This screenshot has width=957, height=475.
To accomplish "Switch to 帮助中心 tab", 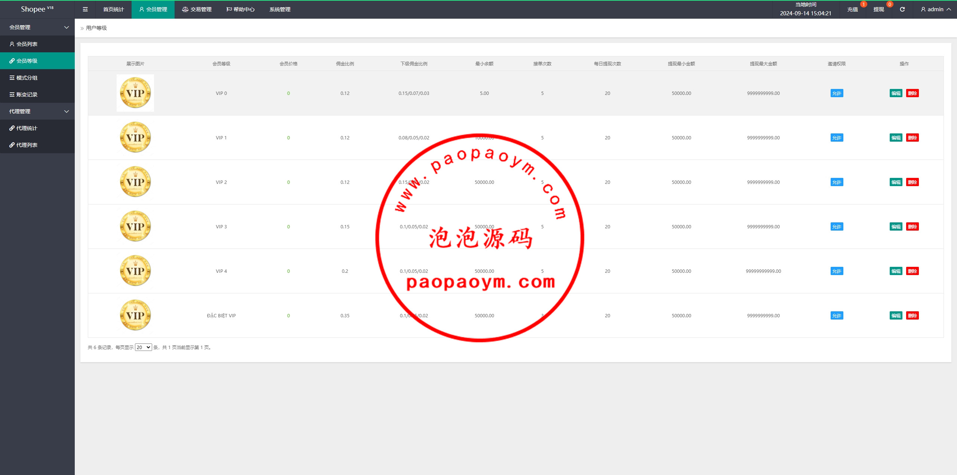I will point(240,9).
